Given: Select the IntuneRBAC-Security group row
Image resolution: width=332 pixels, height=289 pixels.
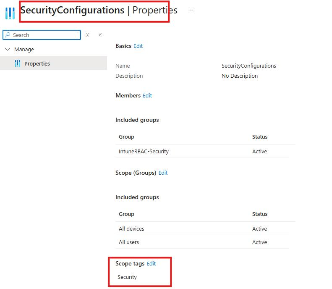Looking at the screenshot, I should coord(144,151).
